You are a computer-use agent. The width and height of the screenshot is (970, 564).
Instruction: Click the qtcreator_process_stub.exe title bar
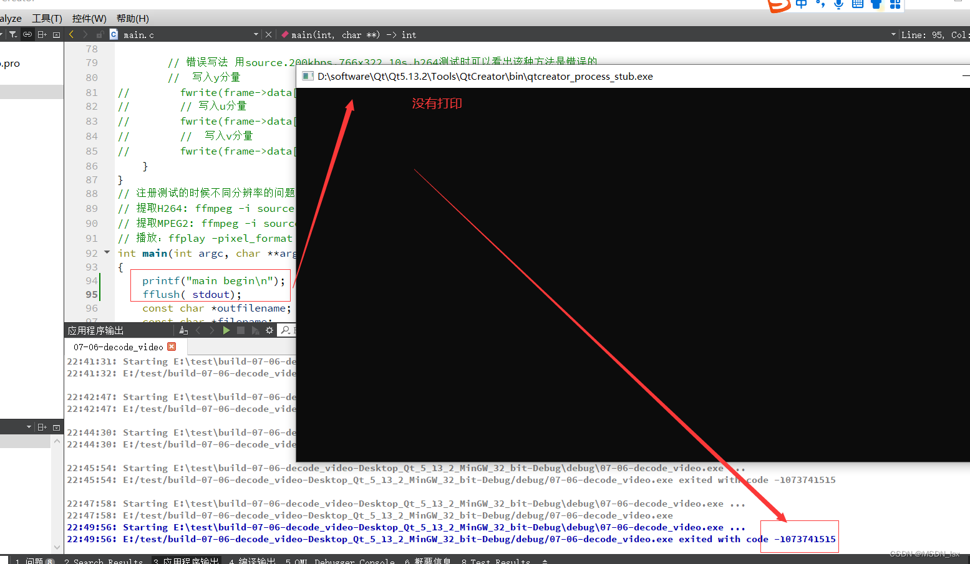click(x=633, y=76)
